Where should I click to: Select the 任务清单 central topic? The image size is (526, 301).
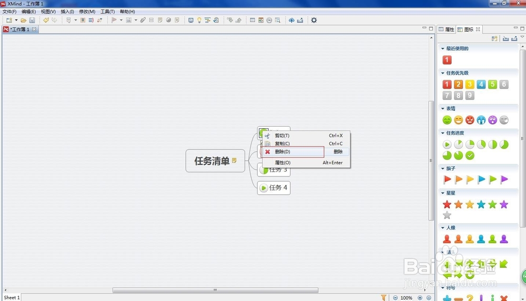(215, 161)
